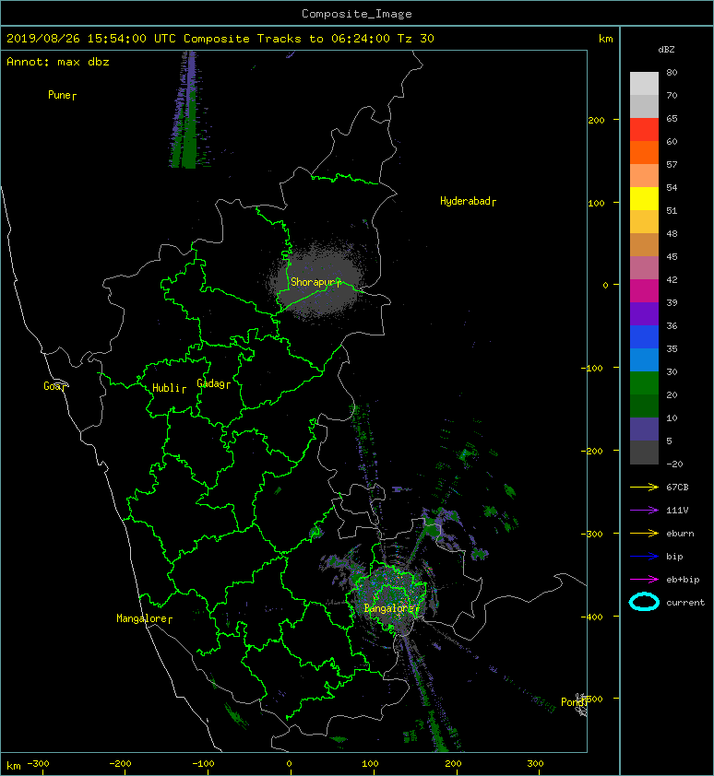Click the Goa city label

(x=54, y=386)
